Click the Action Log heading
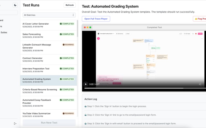This screenshot has height=128, width=206. [x=91, y=99]
